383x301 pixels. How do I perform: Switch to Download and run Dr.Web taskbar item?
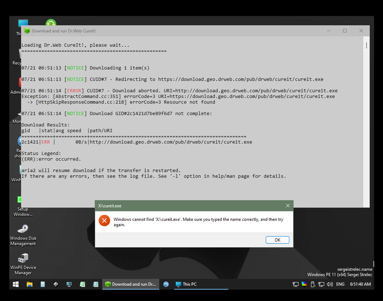131,284
